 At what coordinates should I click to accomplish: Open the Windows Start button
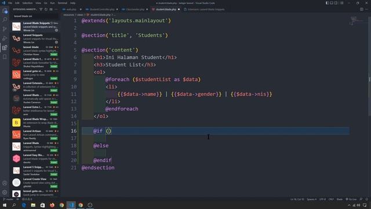(5, 205)
